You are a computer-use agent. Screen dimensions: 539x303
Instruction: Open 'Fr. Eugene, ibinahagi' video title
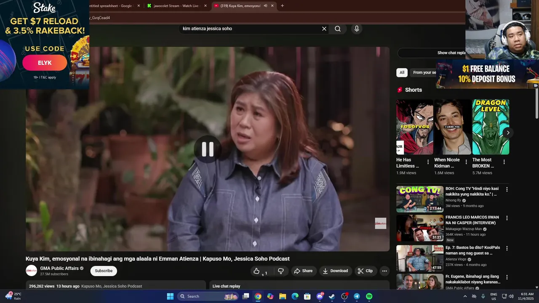[473, 279]
